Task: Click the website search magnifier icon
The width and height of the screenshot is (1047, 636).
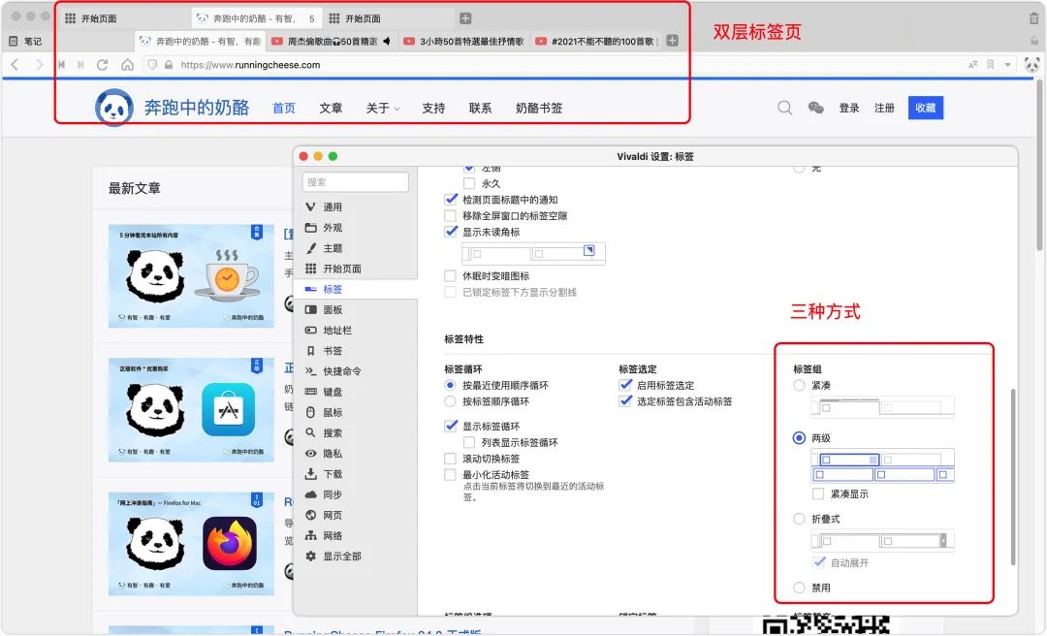Action: coord(785,108)
